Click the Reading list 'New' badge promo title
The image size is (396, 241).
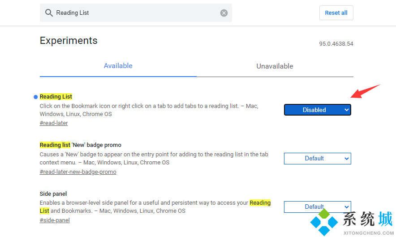(x=81, y=145)
